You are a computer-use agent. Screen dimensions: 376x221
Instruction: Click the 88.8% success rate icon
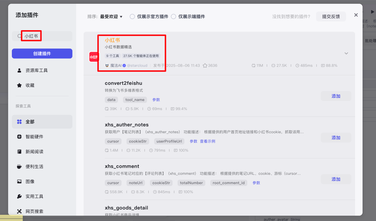[x=323, y=65]
